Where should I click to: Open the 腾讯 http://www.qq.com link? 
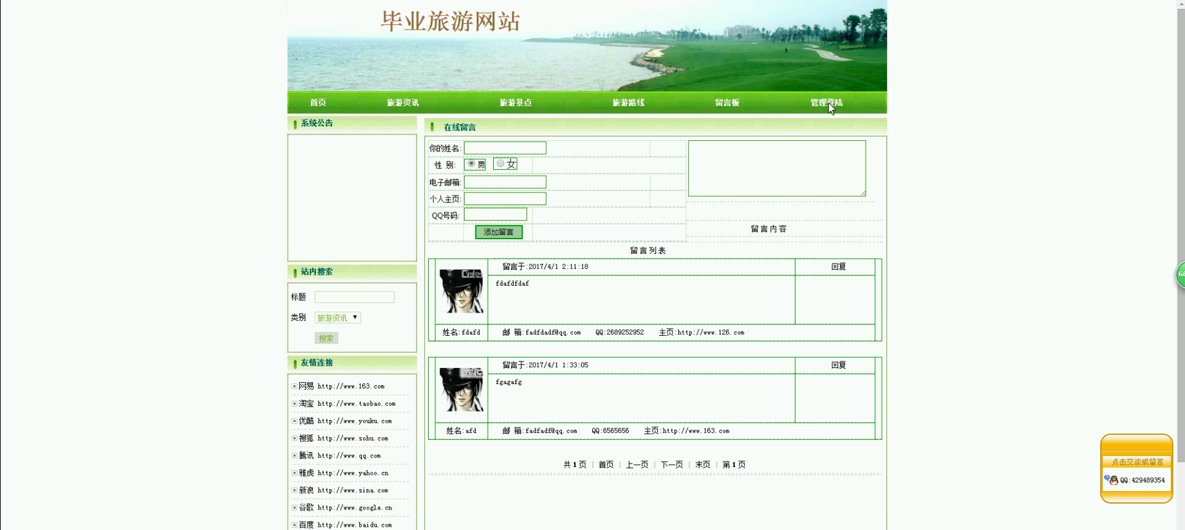pyautogui.click(x=340, y=456)
